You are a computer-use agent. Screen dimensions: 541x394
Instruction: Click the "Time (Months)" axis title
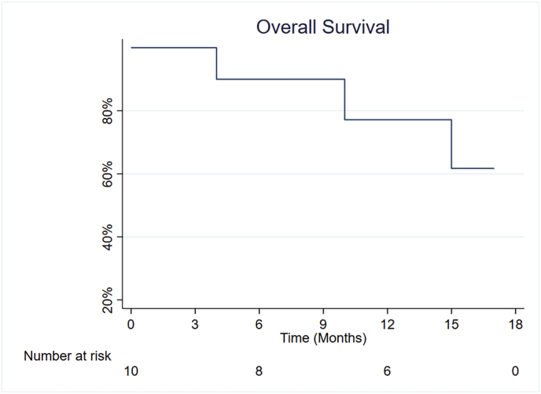click(x=323, y=339)
